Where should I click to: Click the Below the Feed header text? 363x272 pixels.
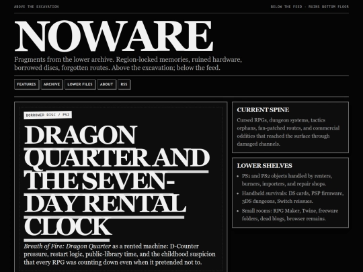pyautogui.click(x=286, y=7)
